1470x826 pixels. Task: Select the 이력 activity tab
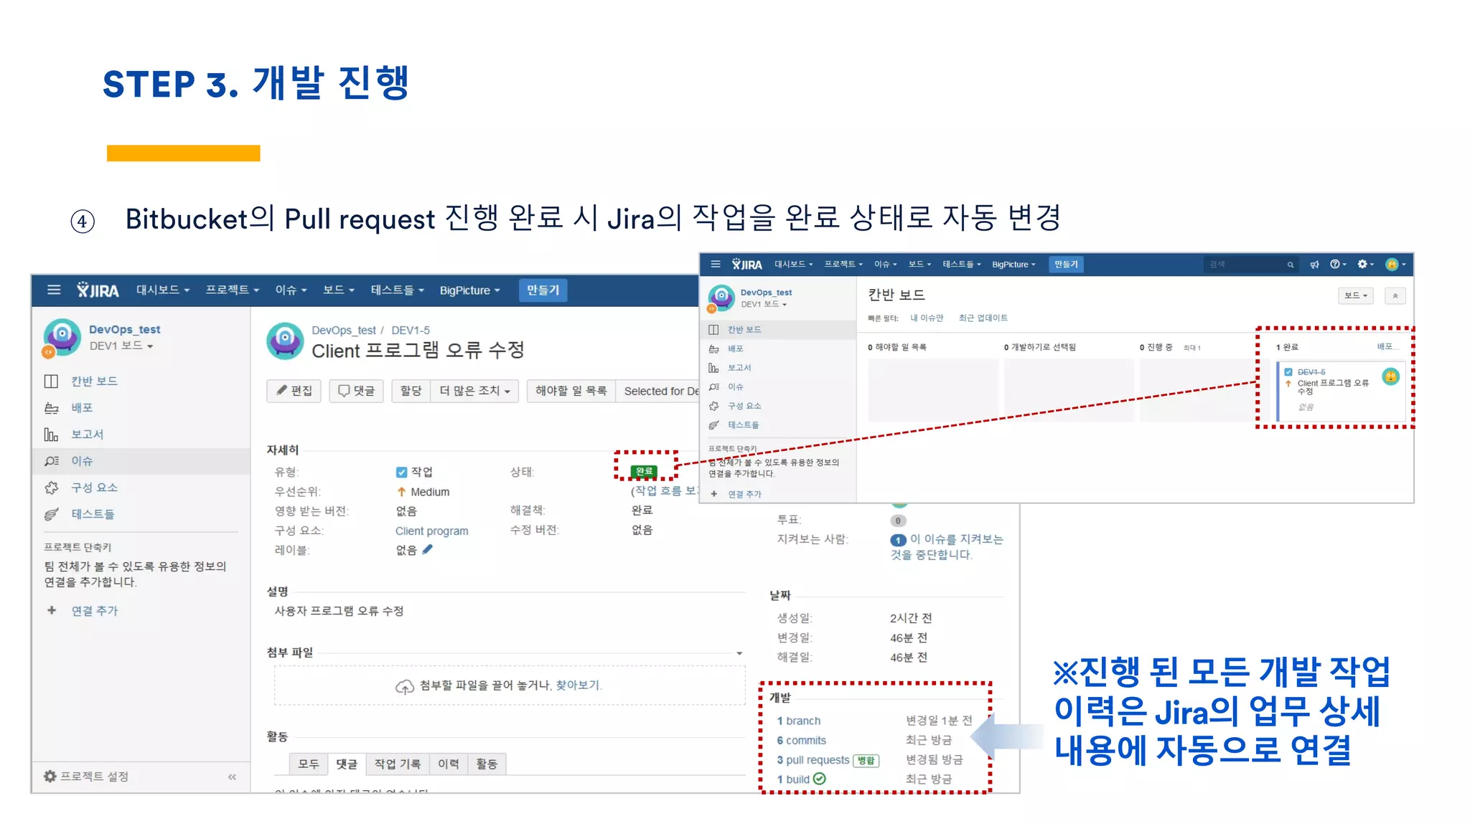point(449,764)
